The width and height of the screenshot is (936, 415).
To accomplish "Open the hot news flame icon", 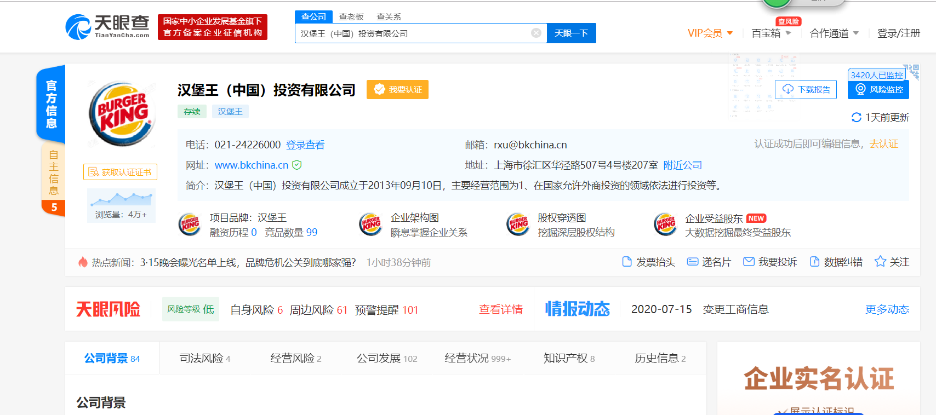I will pos(83,262).
